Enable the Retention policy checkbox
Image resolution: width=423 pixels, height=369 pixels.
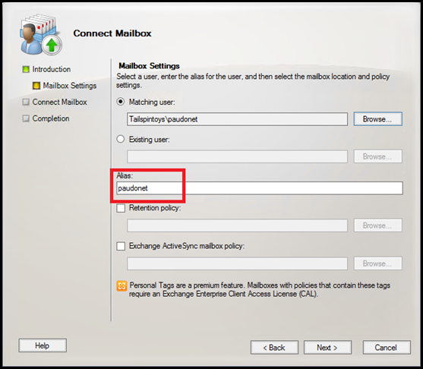pyautogui.click(x=121, y=208)
